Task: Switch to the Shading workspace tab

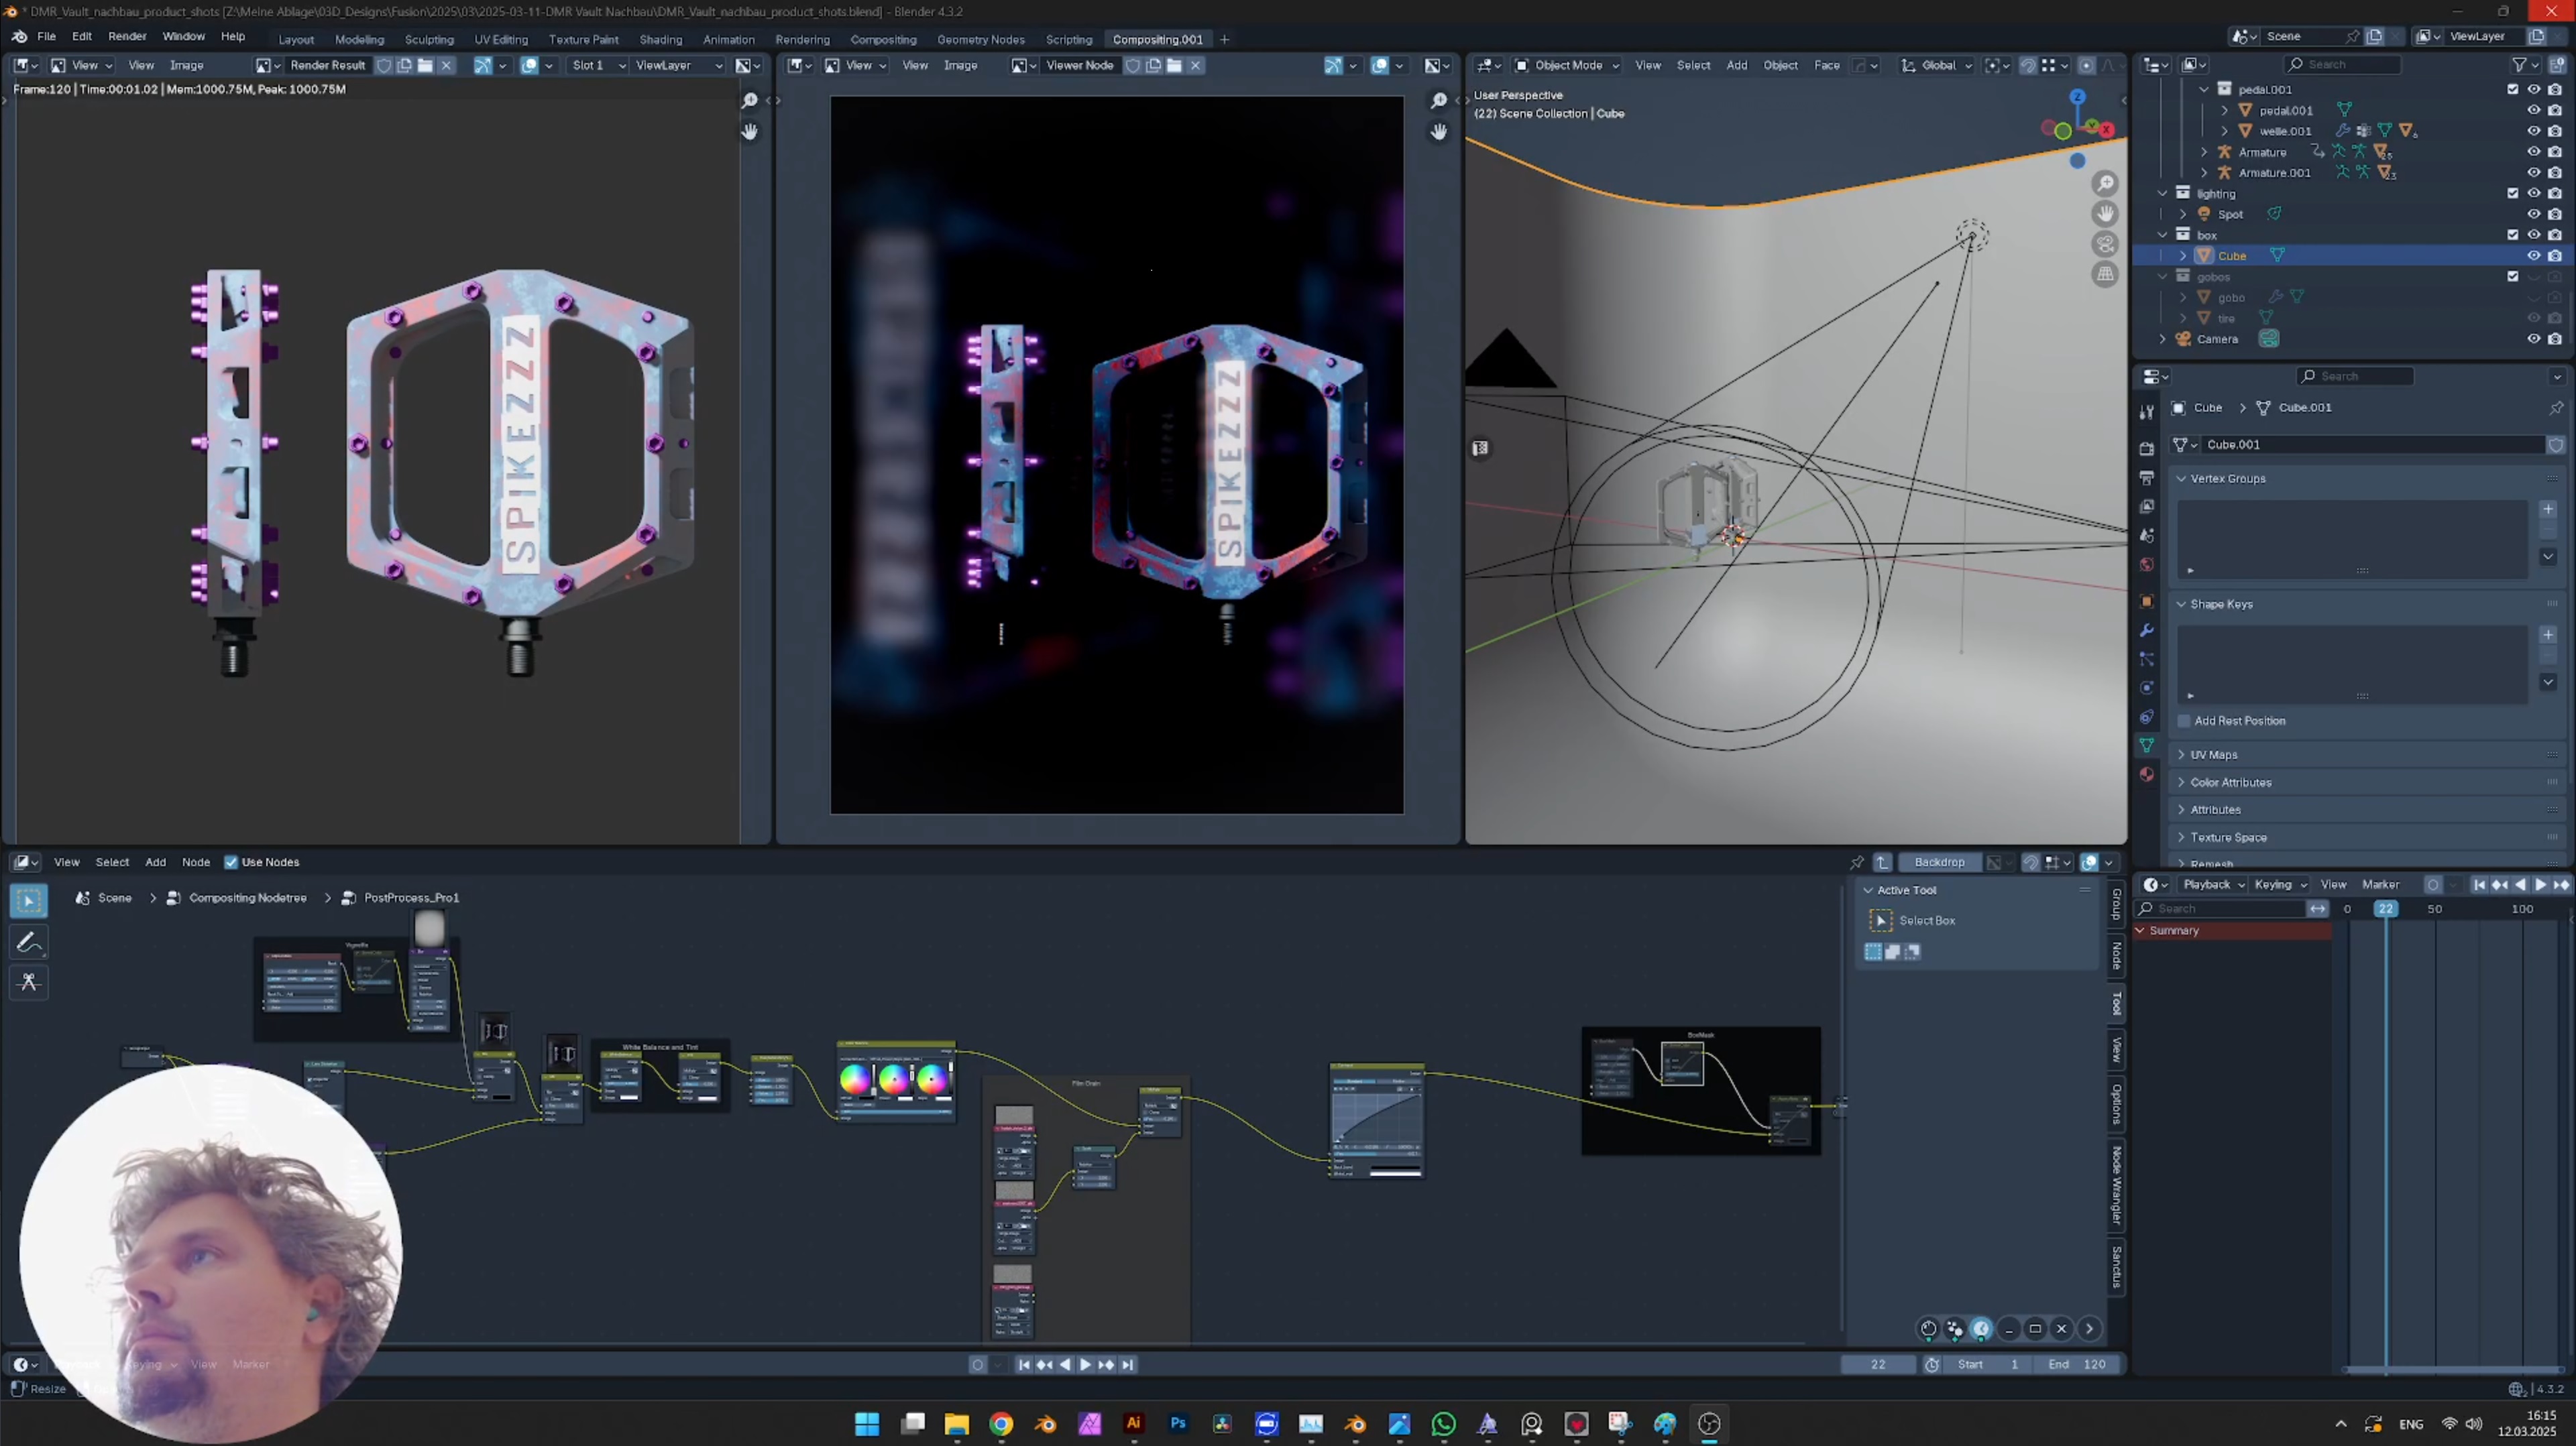Action: coord(660,40)
